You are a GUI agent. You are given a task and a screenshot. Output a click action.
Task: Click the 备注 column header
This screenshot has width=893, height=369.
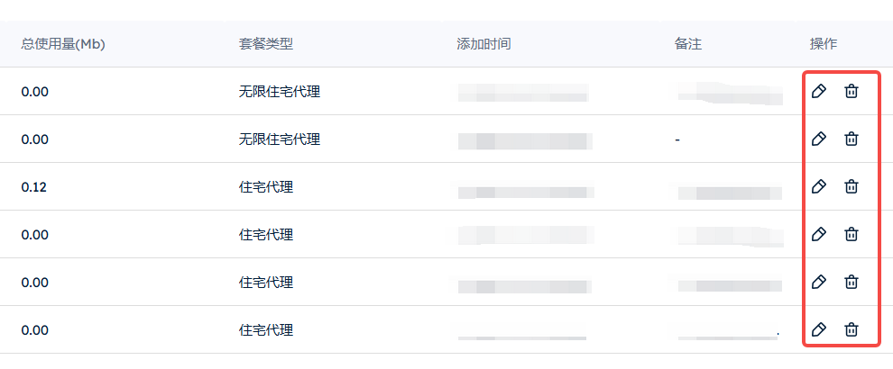click(x=688, y=44)
